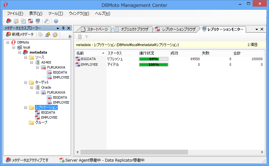269x166 pixels.
Task: Collapse the AS400 connection node
Action: [x=31, y=62]
